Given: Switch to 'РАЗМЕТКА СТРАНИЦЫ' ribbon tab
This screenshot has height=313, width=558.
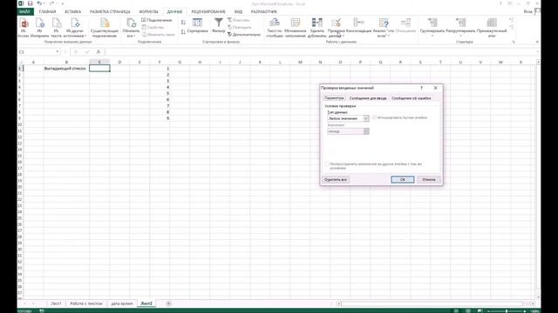Looking at the screenshot, I should pyautogui.click(x=110, y=11).
